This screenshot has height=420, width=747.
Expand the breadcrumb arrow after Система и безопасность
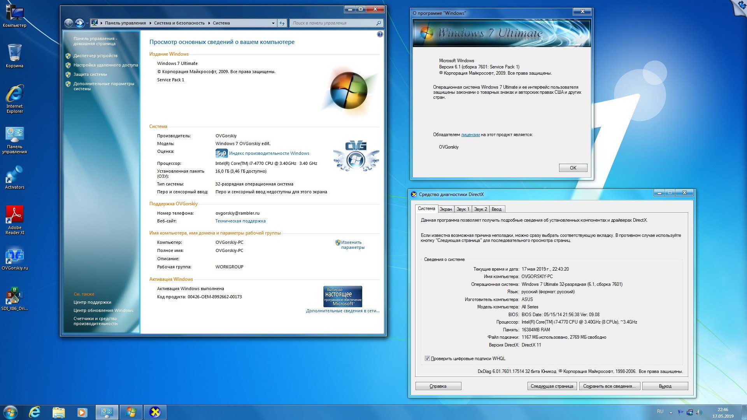209,23
